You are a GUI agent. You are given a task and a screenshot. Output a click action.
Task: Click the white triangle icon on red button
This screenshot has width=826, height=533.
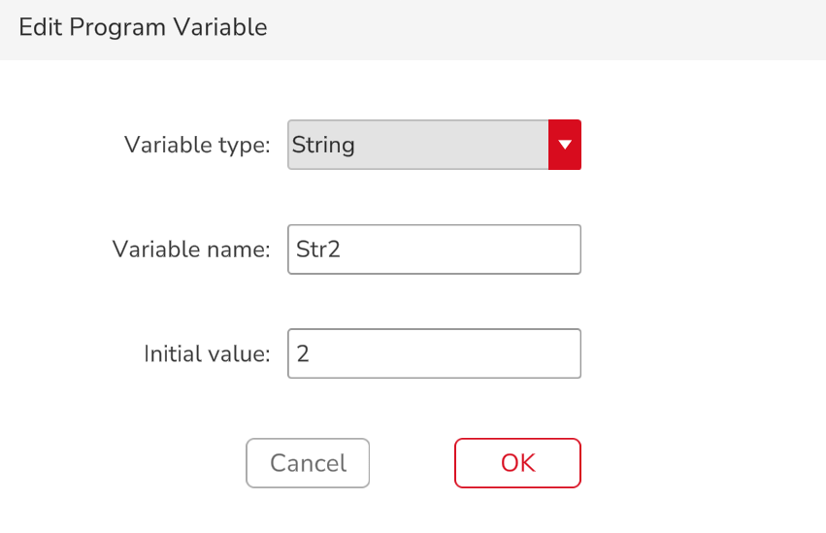click(x=564, y=146)
